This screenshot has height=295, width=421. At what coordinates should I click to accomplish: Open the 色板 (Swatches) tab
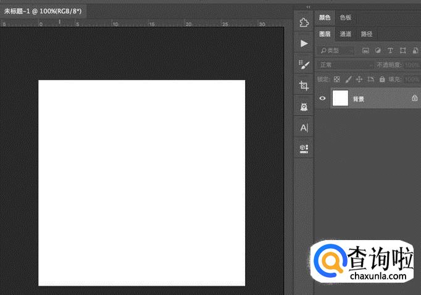[346, 18]
